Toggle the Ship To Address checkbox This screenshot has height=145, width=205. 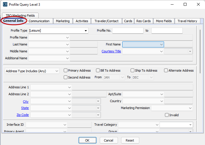click(x=132, y=70)
